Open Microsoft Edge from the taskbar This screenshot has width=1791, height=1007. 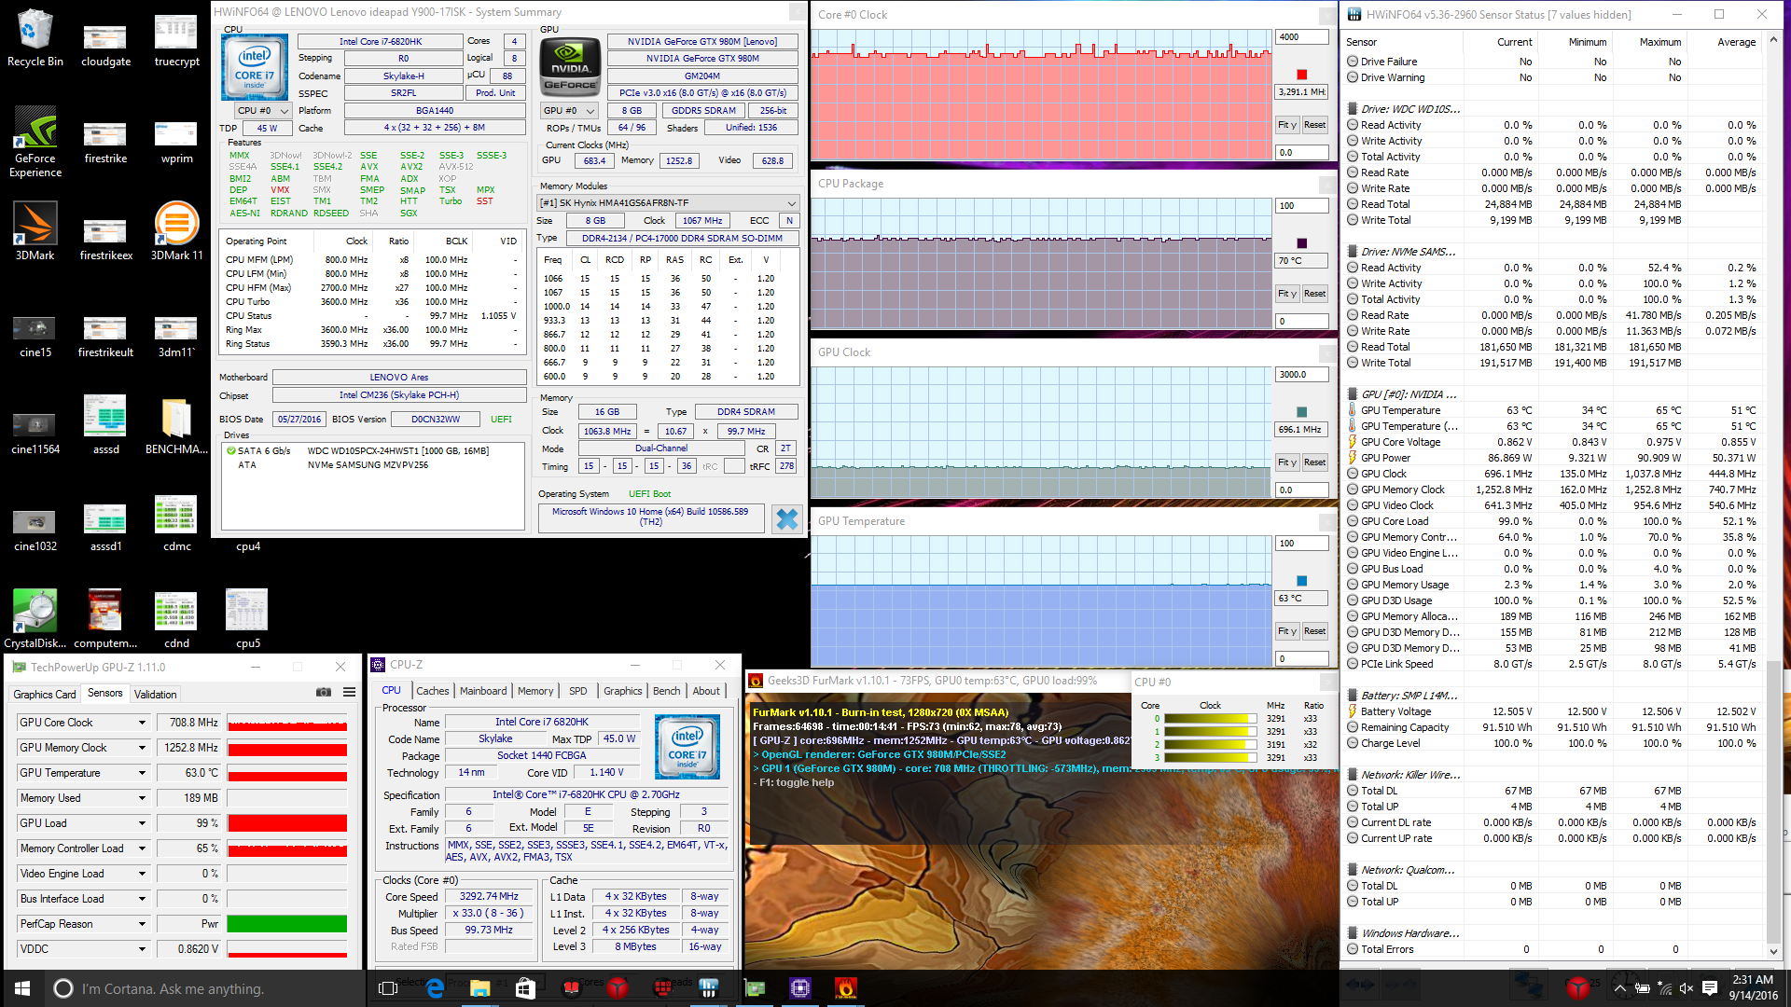[x=435, y=988]
